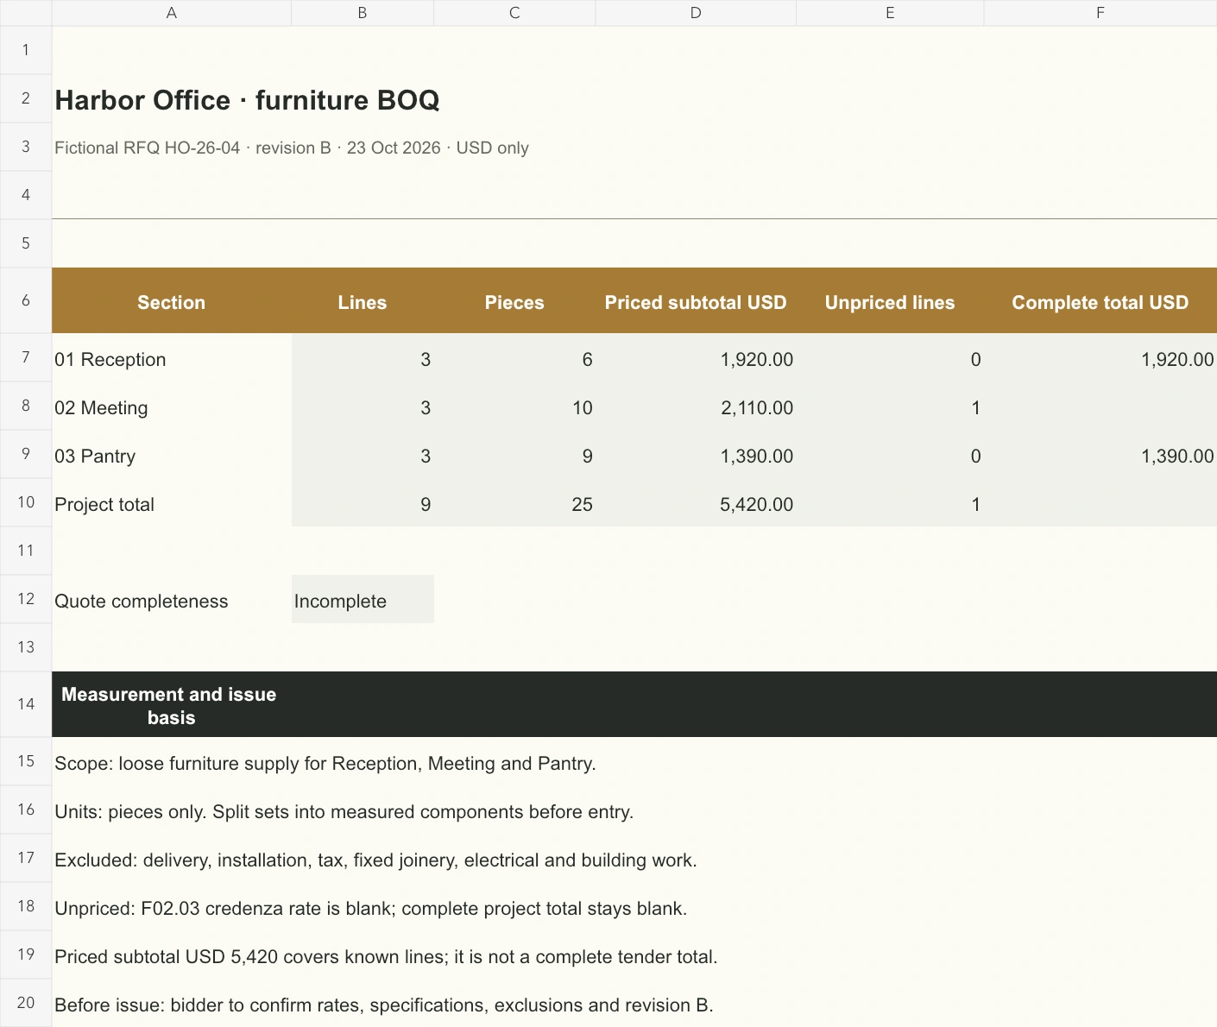Screen dimensions: 1217x1027
Task: Select the 'Section' header cell
Action: click(x=172, y=300)
